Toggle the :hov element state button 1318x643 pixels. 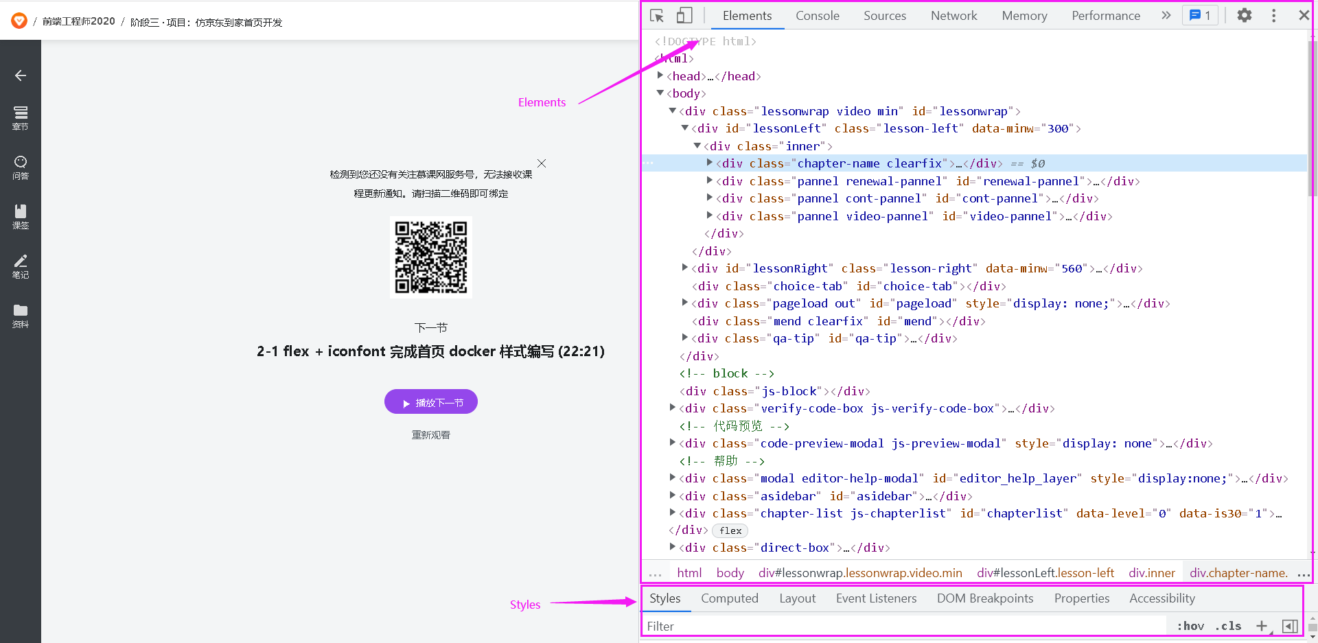point(1191,626)
